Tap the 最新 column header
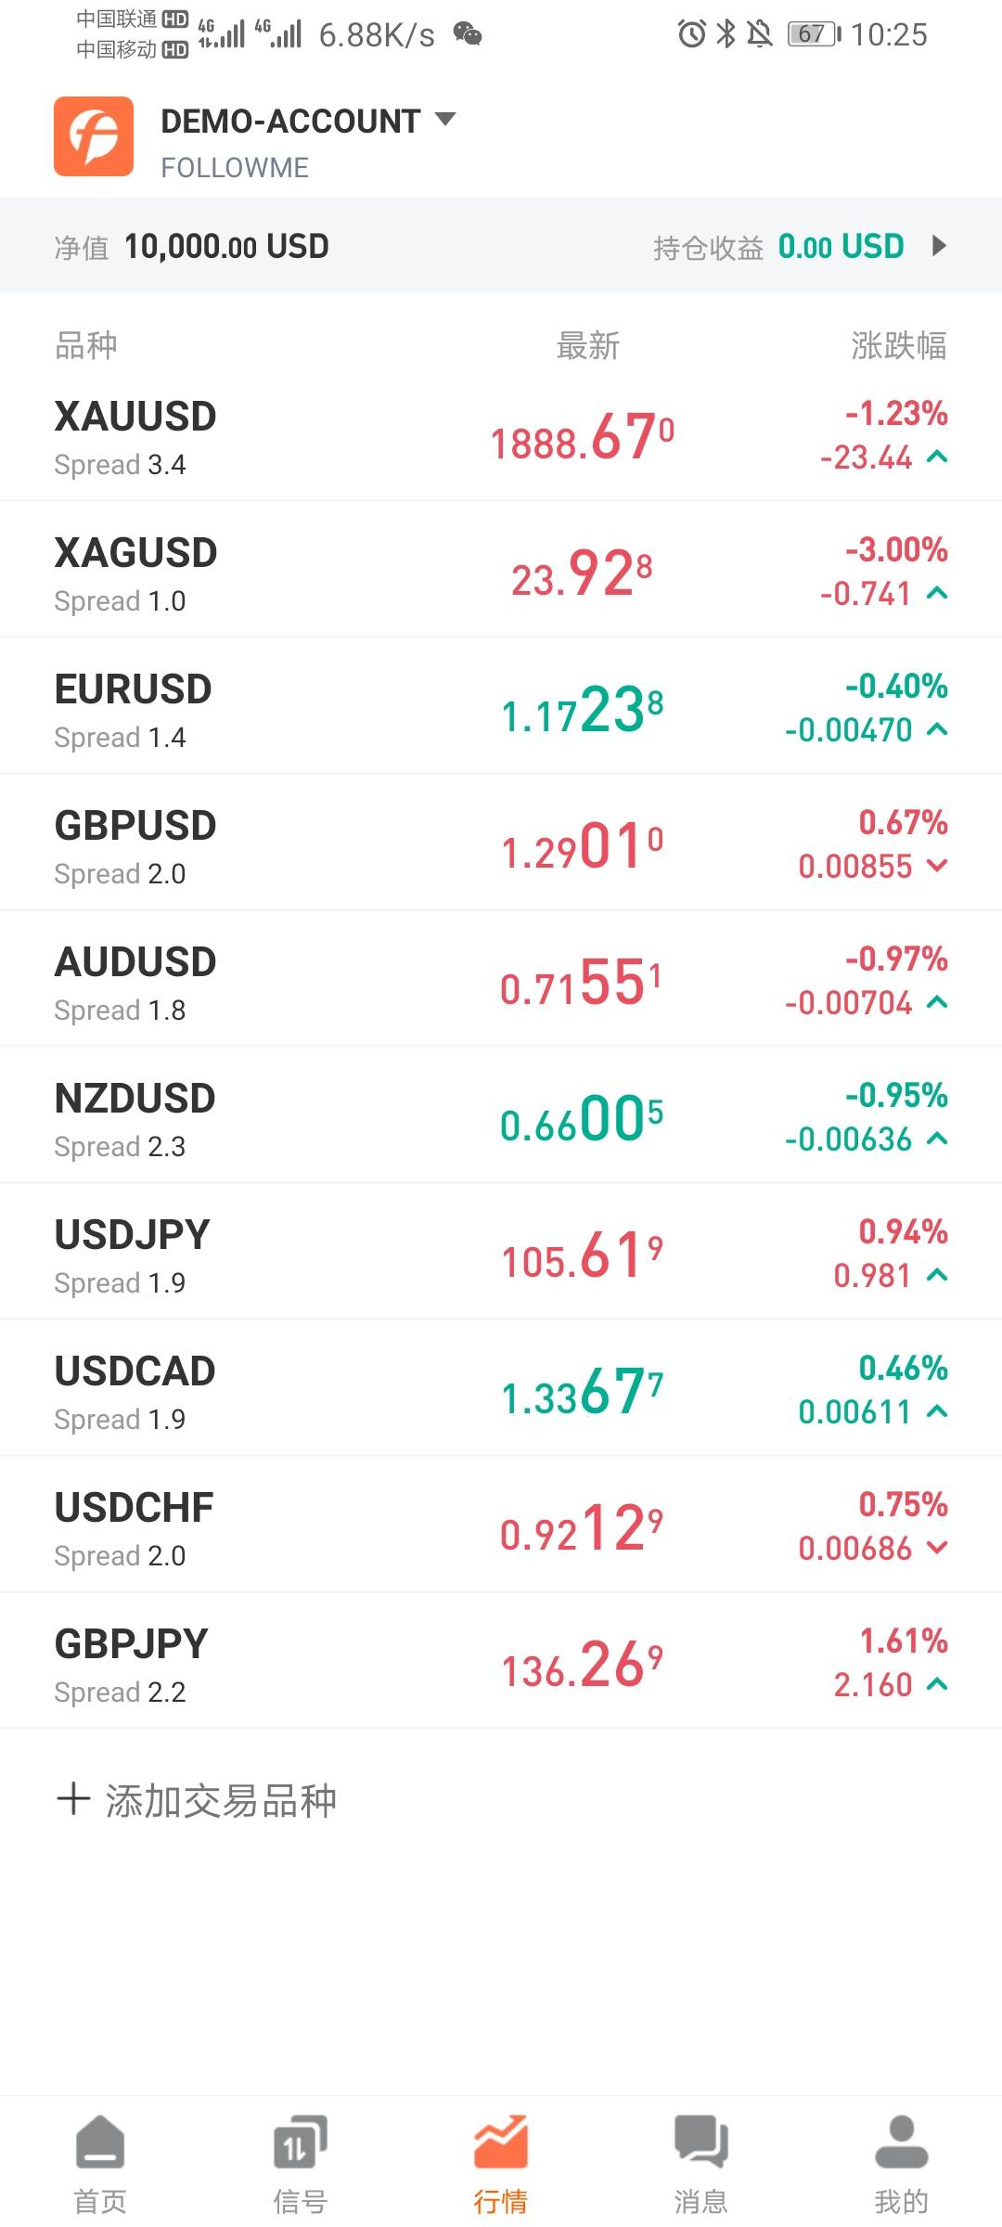Viewport: 1002px width, 2227px height. [587, 345]
